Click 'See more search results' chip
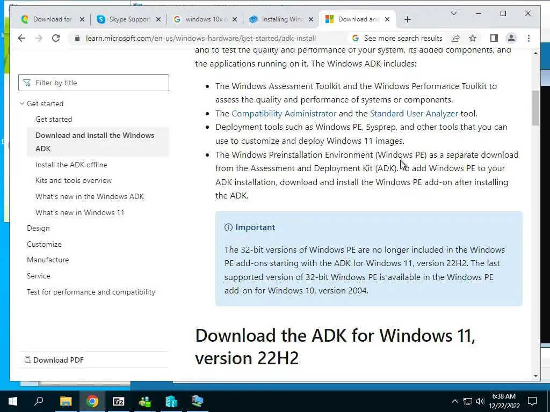This screenshot has width=550, height=412. [x=397, y=38]
